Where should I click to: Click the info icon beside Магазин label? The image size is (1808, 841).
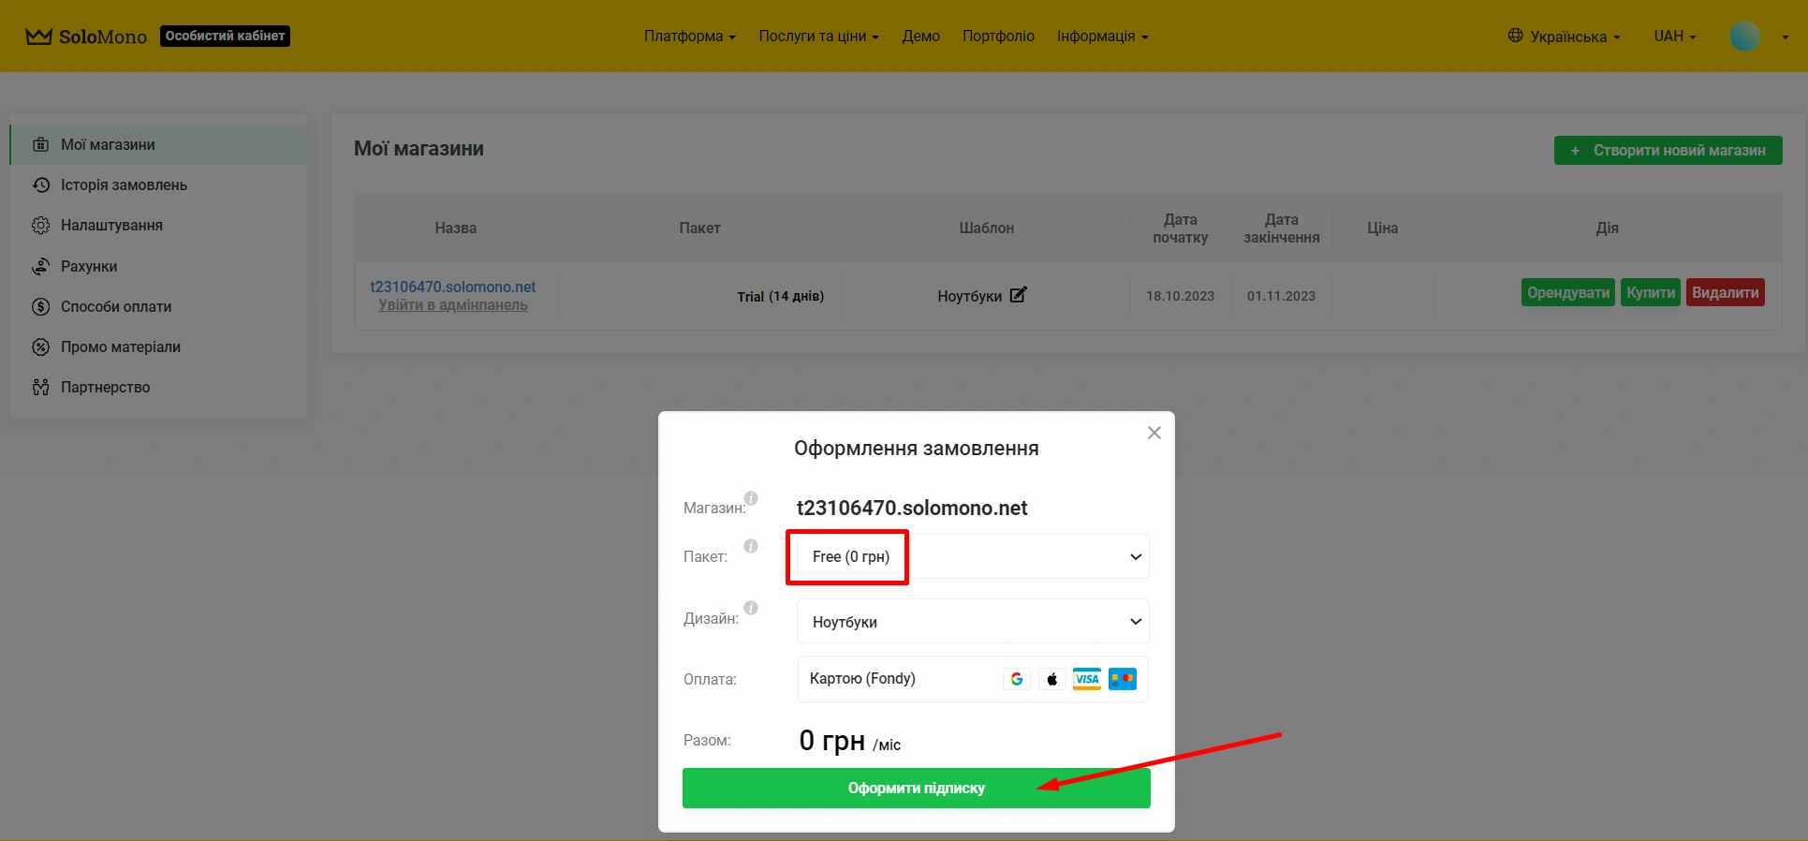point(751,498)
